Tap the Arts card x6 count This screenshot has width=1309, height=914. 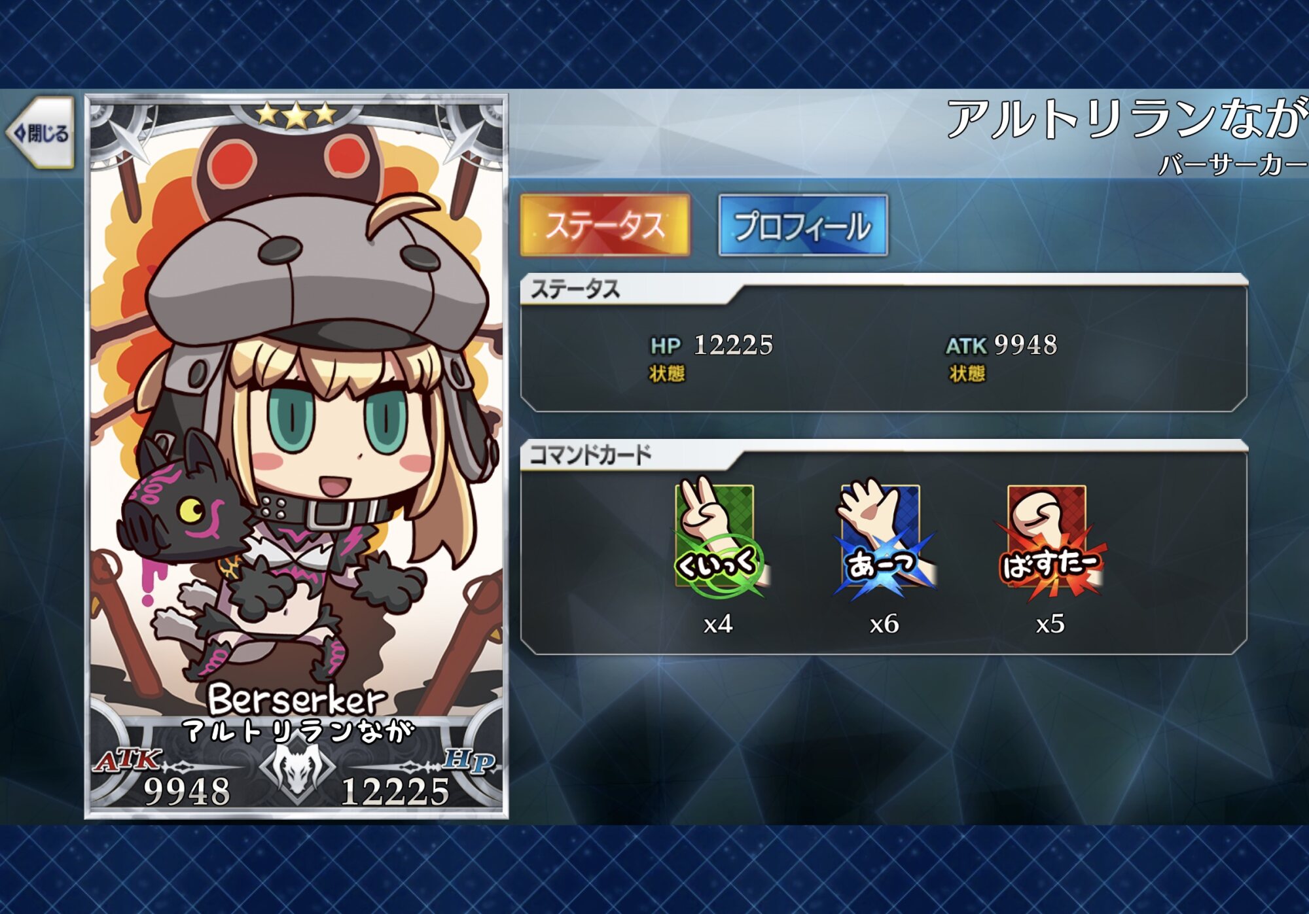point(884,624)
